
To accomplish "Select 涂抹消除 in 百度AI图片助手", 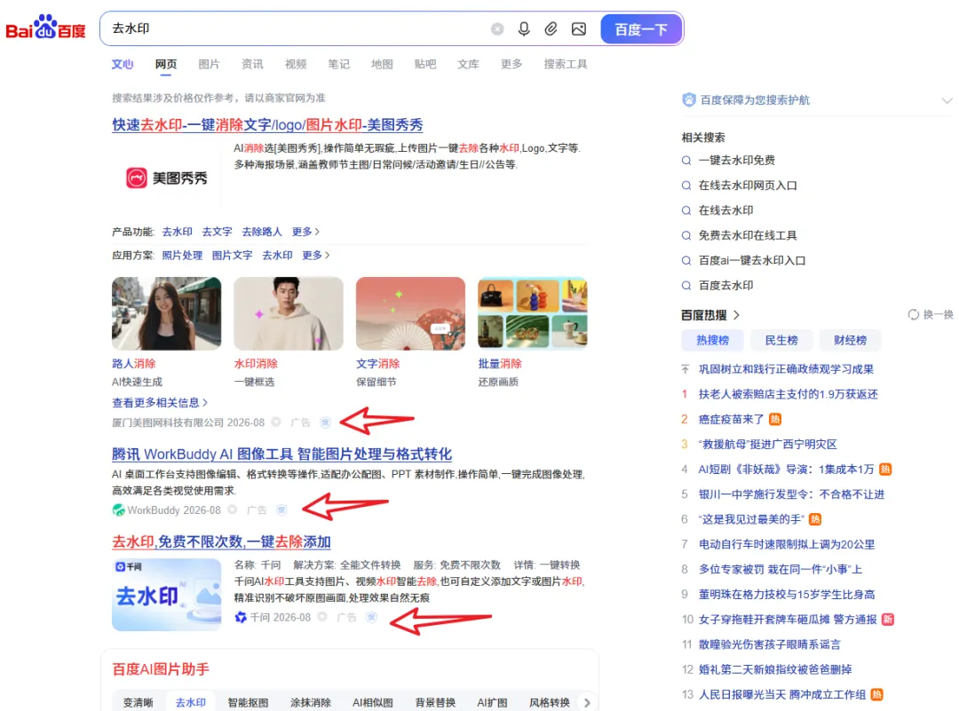I will tap(311, 702).
